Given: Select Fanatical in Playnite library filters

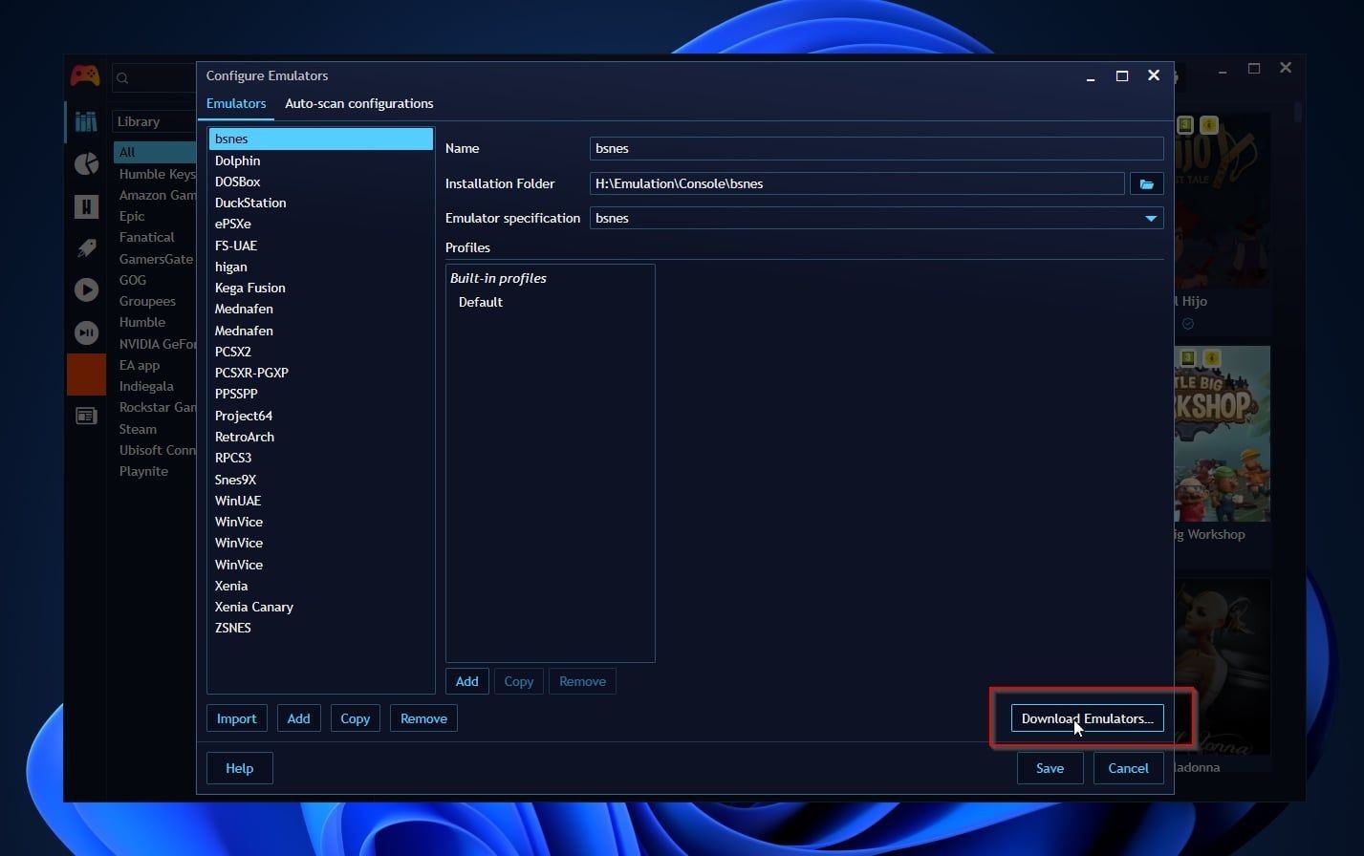Looking at the screenshot, I should click(x=146, y=237).
